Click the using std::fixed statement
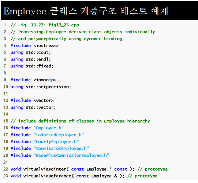198x183 pixels. coord(32,66)
